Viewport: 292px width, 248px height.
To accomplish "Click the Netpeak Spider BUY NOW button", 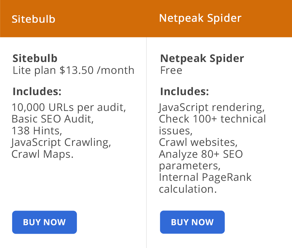I will (x=192, y=222).
